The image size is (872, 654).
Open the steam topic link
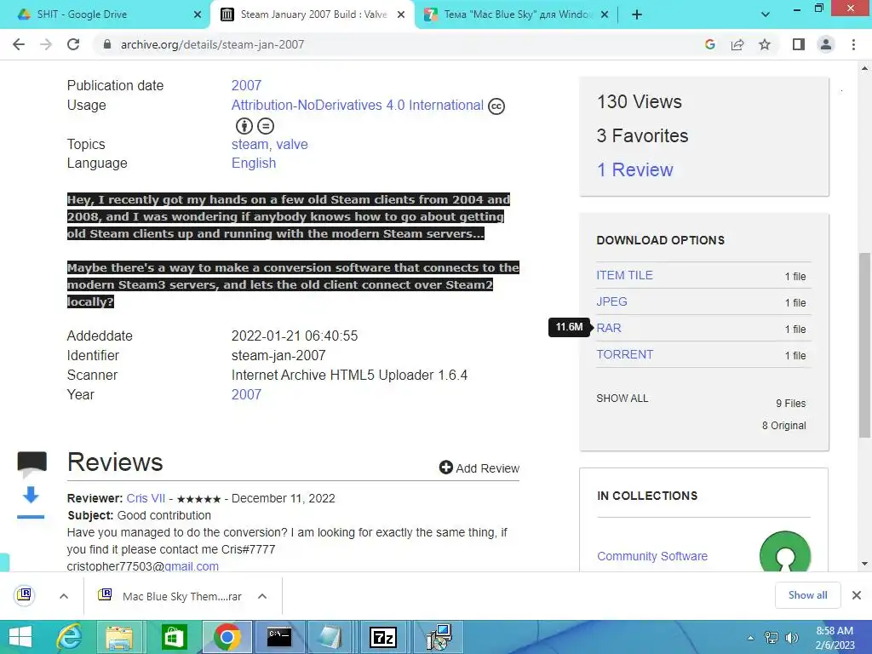(250, 145)
